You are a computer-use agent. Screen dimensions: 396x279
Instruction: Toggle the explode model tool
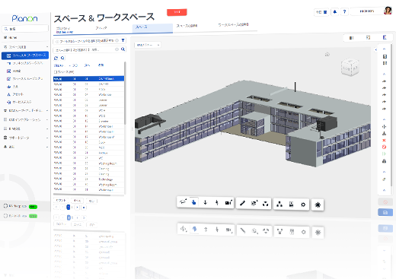click(266, 203)
